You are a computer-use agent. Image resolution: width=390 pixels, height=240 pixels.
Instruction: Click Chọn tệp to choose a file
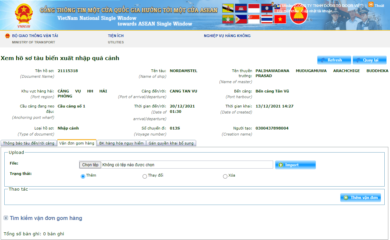coord(90,165)
